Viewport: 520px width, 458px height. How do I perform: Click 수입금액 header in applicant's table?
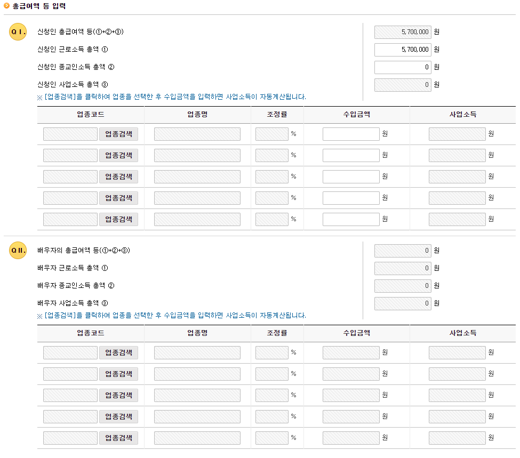[x=356, y=115]
